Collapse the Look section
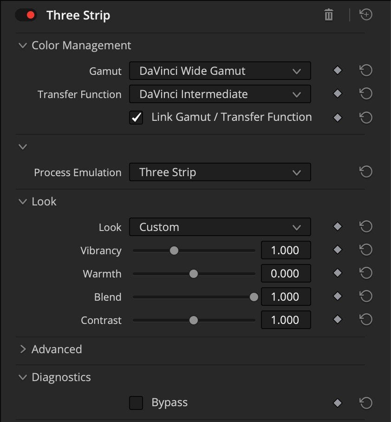This screenshot has height=422, width=391. click(x=23, y=201)
